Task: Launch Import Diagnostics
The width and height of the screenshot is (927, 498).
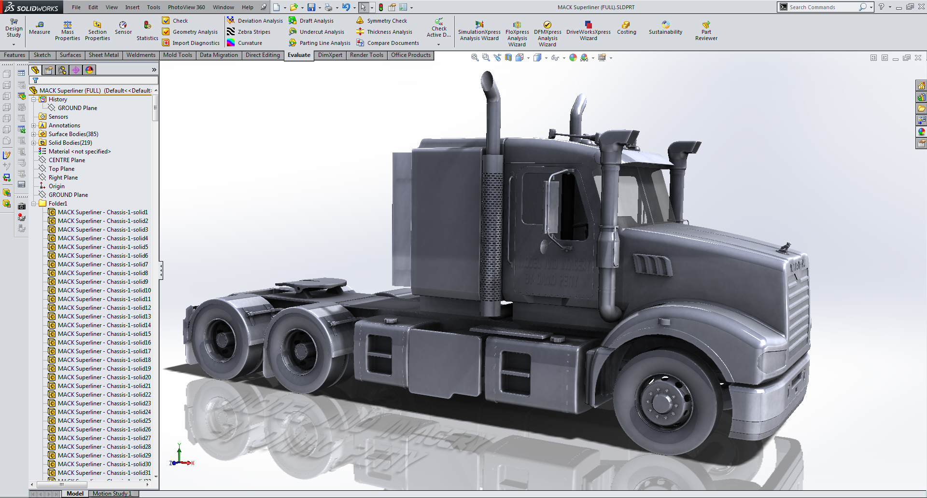Action: pyautogui.click(x=191, y=43)
